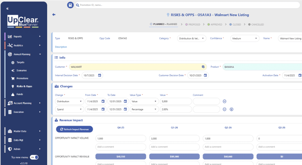Open Internal Decision Date calendar picker
The height and width of the screenshot is (165, 302).
pos(100,75)
